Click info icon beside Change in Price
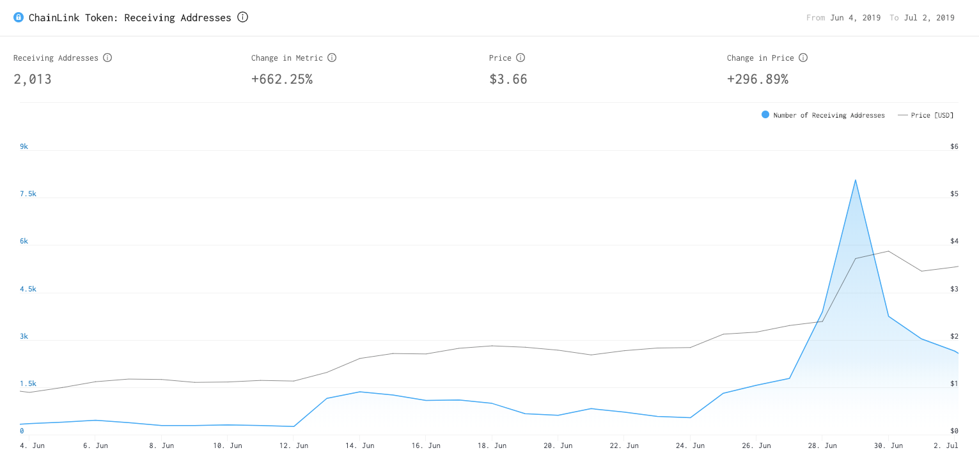The width and height of the screenshot is (979, 457). tap(803, 58)
